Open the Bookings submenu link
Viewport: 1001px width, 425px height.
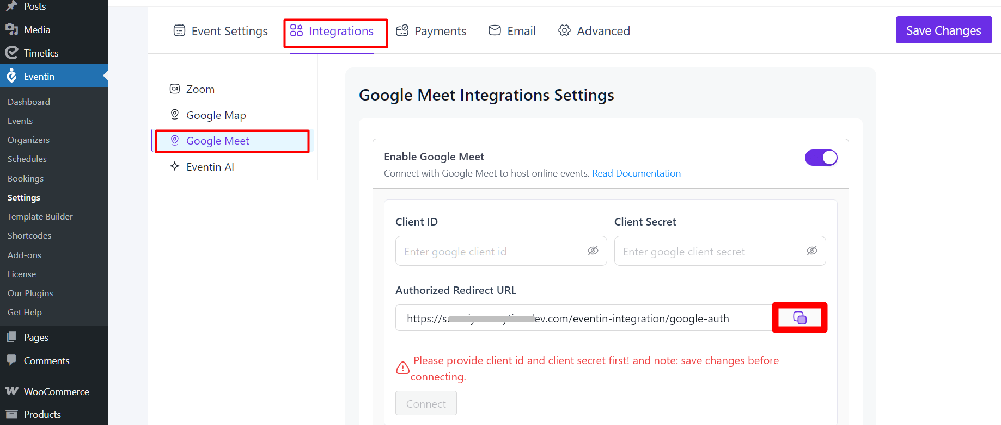click(26, 178)
